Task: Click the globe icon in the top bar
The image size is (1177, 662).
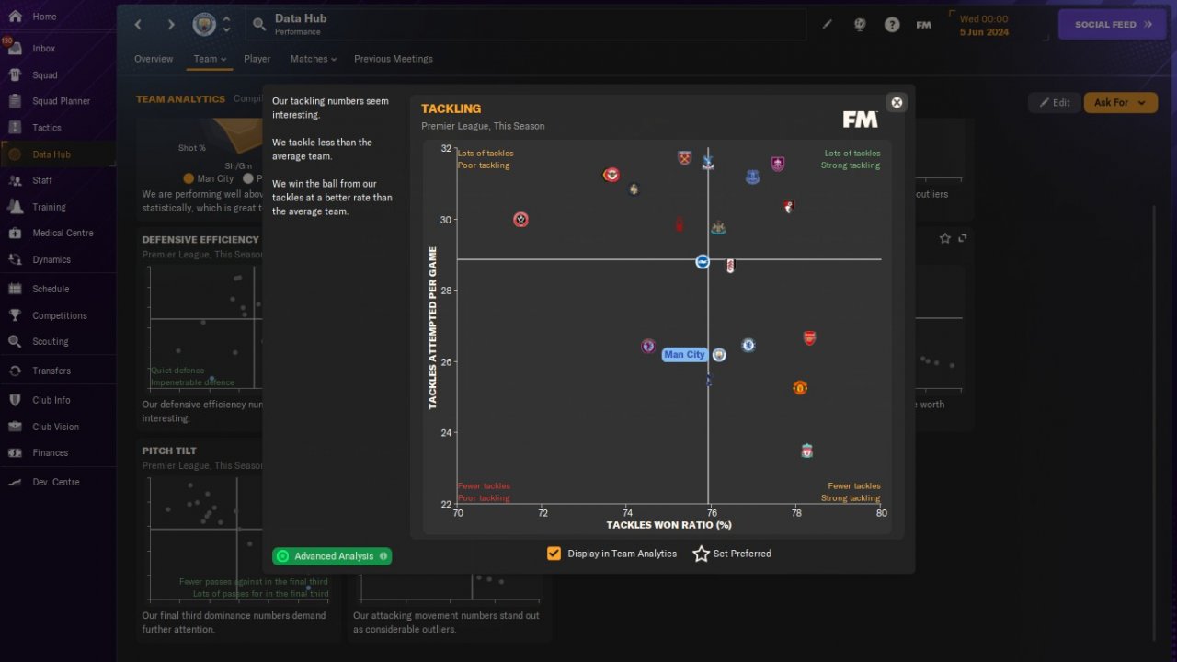Action: click(860, 25)
